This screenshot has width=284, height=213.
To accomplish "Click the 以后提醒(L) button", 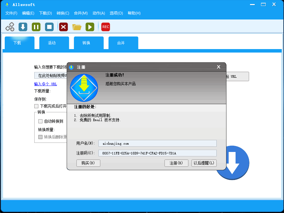I will pos(204,163).
